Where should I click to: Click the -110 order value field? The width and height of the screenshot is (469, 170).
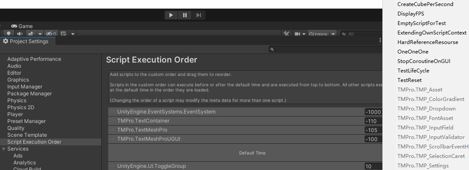(x=373, y=121)
